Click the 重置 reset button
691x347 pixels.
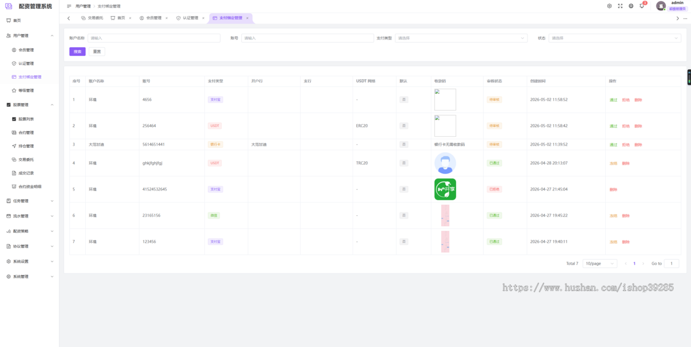[97, 51]
